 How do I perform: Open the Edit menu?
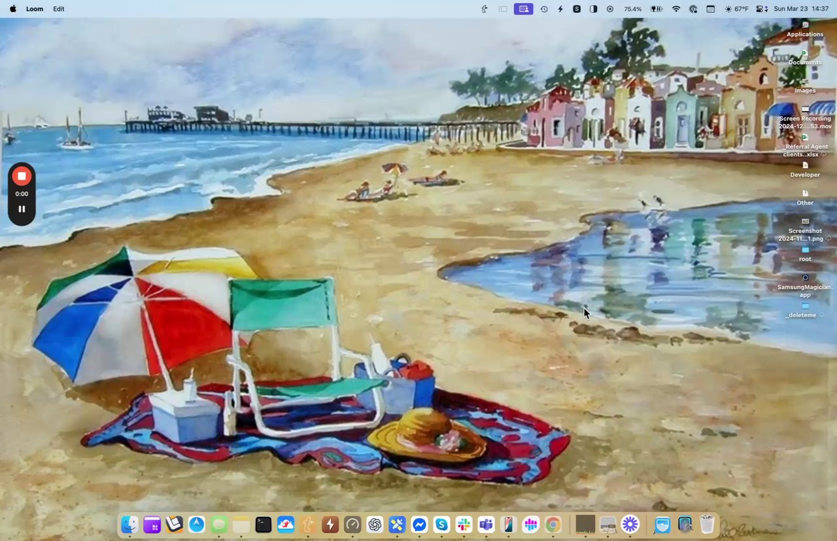click(59, 9)
